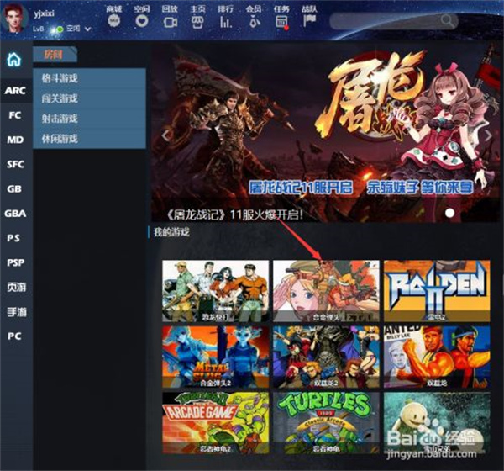Click the Lv8 level label
Screen dimensions: 504x471
pyautogui.click(x=39, y=29)
